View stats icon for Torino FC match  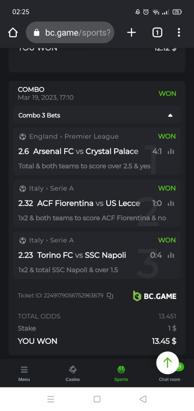click(171, 255)
